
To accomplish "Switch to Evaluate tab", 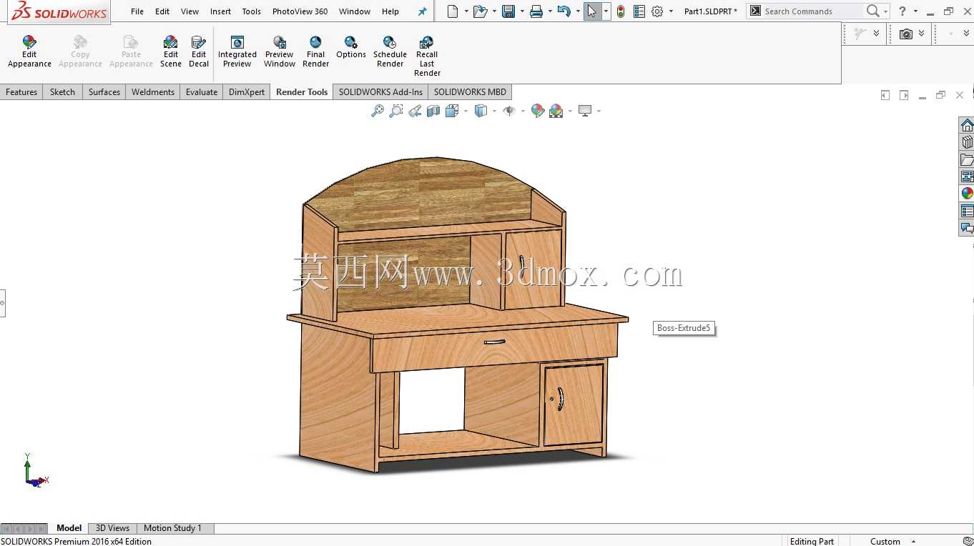I will click(x=202, y=92).
